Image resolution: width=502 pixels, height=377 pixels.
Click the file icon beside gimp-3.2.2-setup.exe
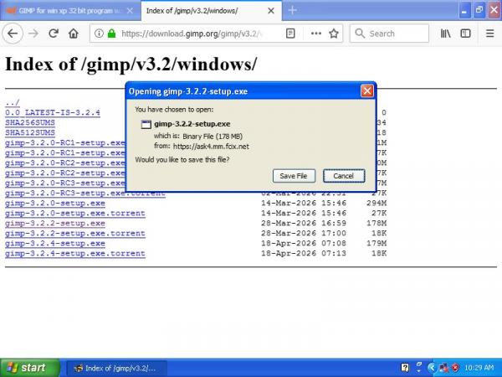(x=146, y=124)
